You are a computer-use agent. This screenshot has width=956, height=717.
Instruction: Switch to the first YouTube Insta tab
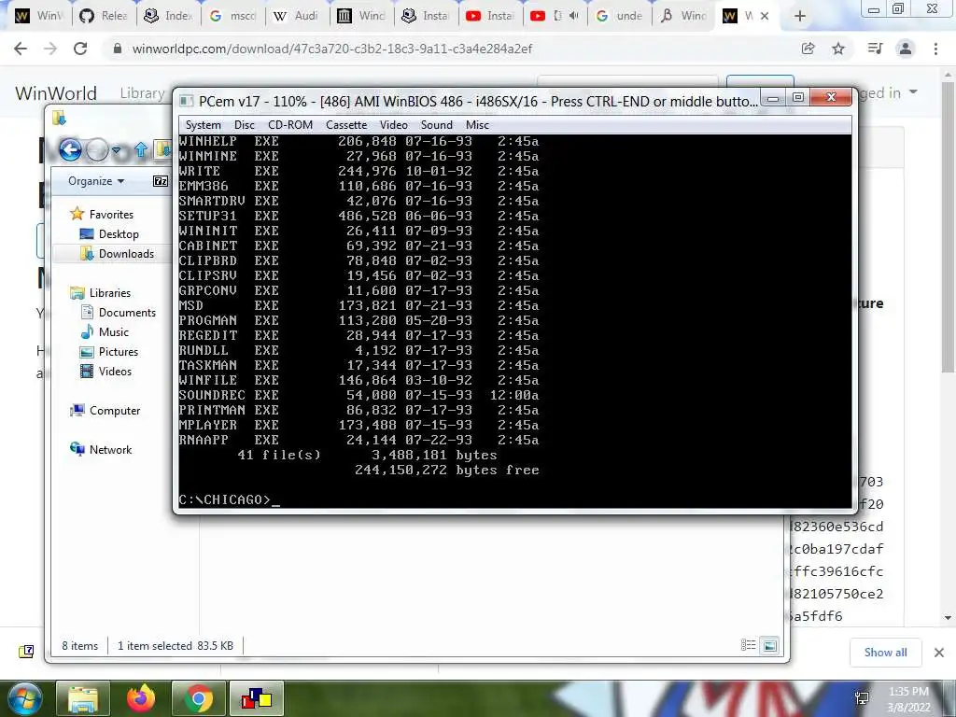pyautogui.click(x=491, y=16)
